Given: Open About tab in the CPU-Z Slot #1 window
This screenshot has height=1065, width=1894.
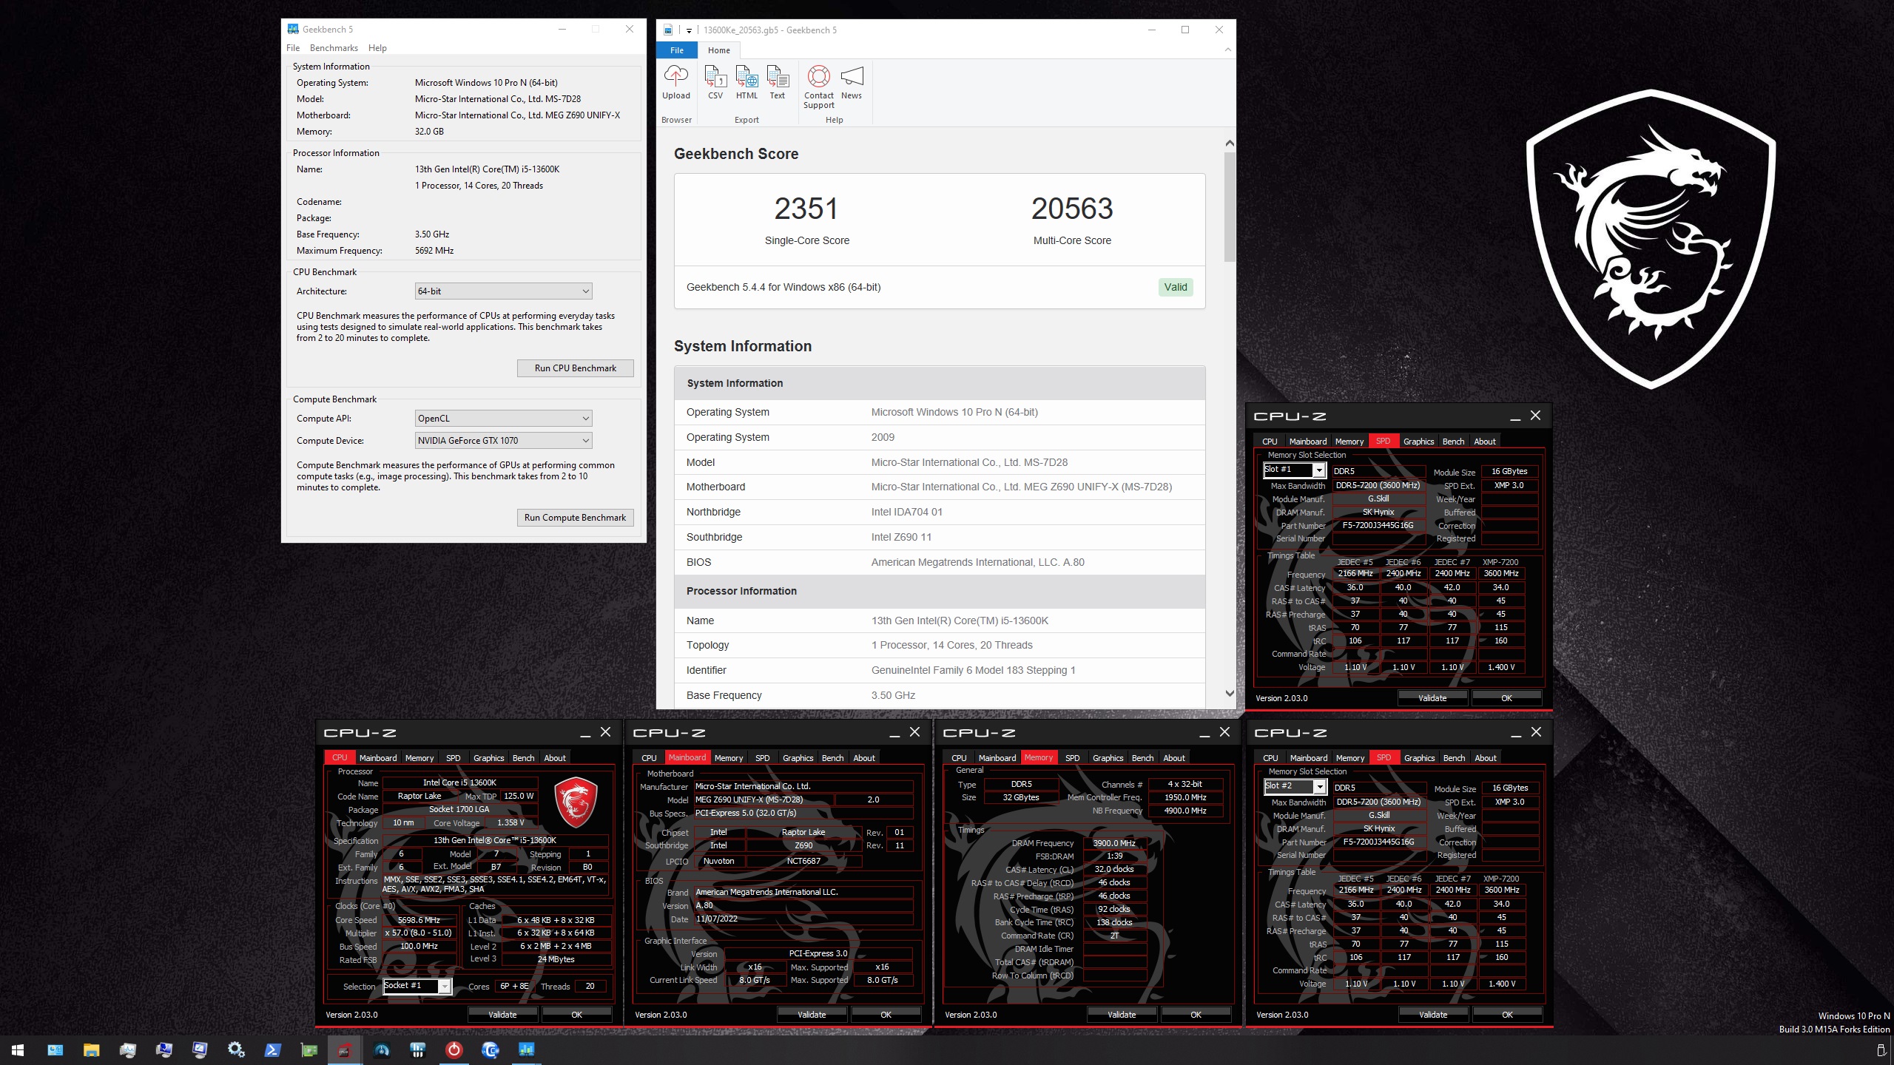Looking at the screenshot, I should coord(1484,442).
